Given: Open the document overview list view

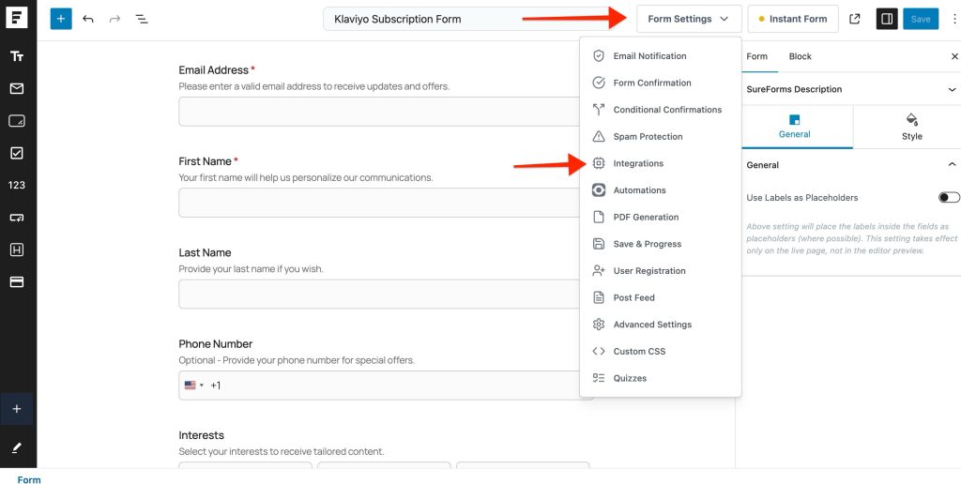Looking at the screenshot, I should coord(142,19).
